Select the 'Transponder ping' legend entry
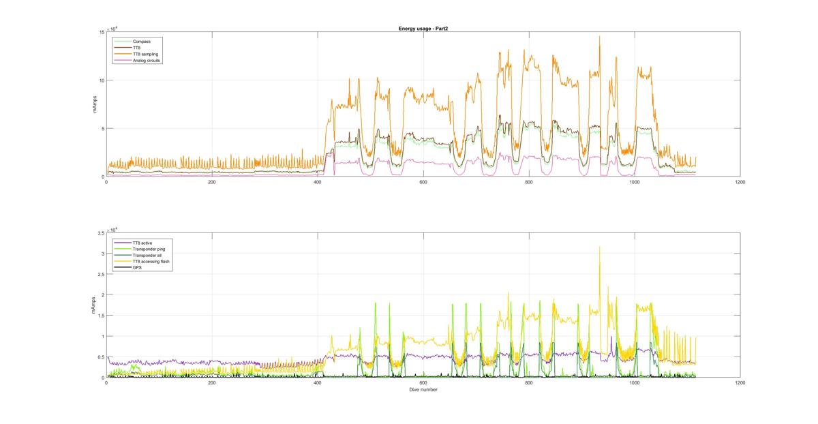 pyautogui.click(x=149, y=249)
